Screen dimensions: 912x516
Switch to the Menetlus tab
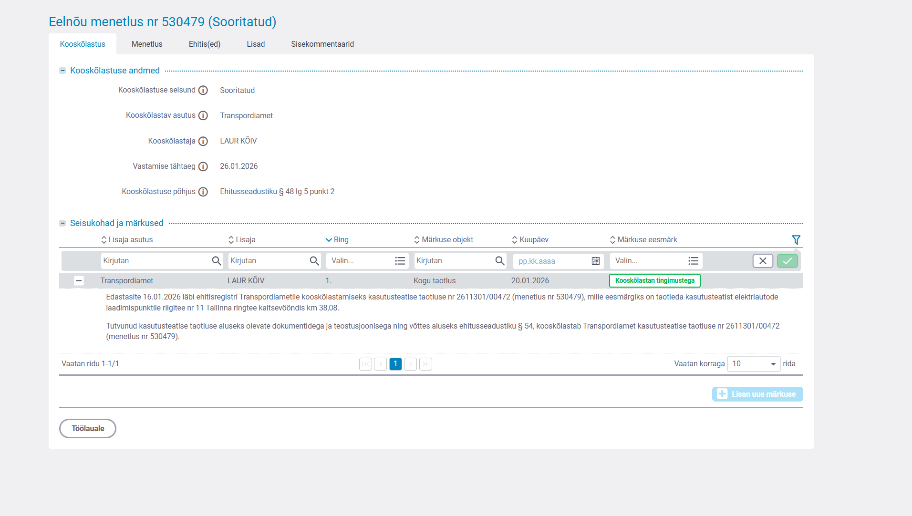tap(147, 44)
